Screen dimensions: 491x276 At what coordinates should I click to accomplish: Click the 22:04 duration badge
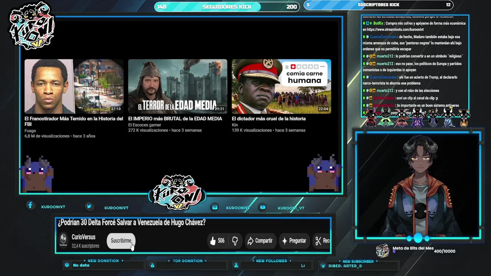tap(323, 109)
